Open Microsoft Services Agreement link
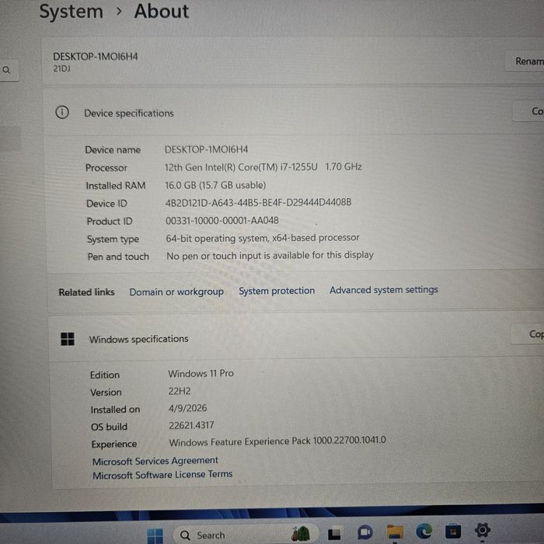544x544 pixels. (155, 461)
